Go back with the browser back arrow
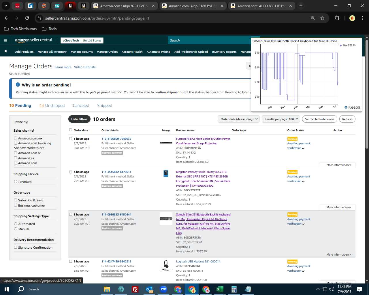Screen dimensions: 369x295 pos(6,18)
